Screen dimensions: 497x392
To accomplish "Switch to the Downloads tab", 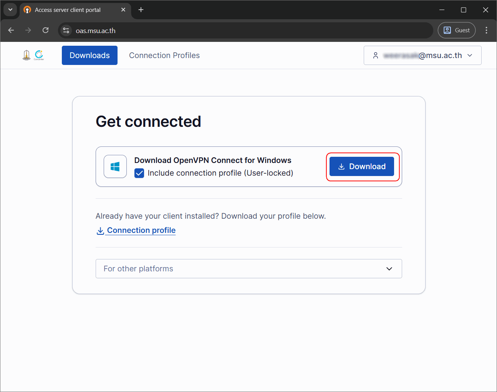I will (x=89, y=55).
